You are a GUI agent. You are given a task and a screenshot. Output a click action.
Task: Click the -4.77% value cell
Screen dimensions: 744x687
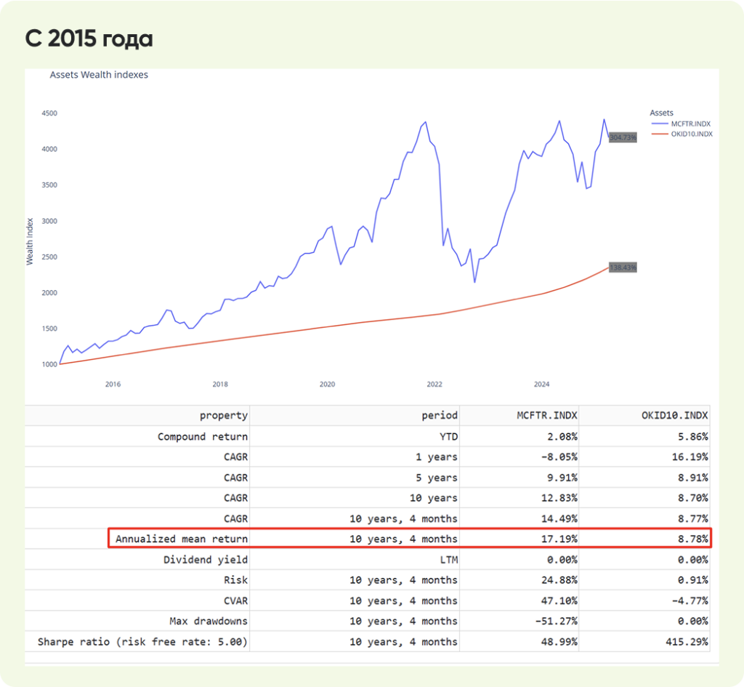point(690,600)
